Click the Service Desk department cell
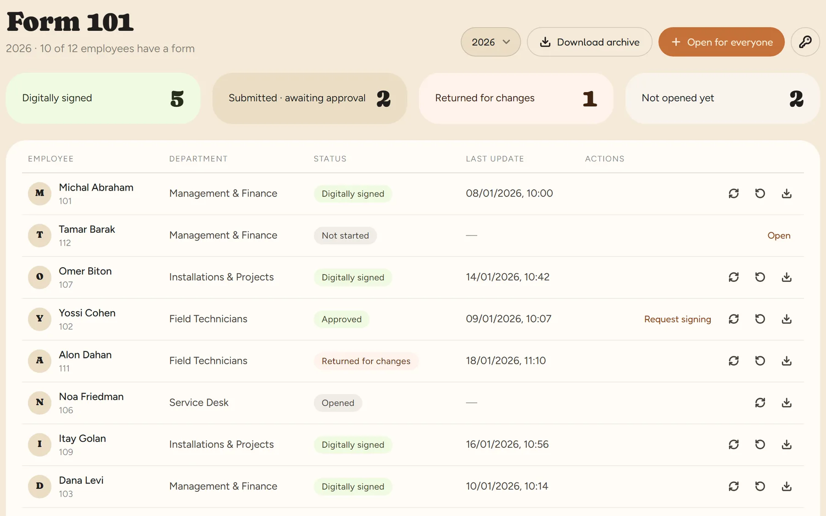826x516 pixels. (x=199, y=402)
